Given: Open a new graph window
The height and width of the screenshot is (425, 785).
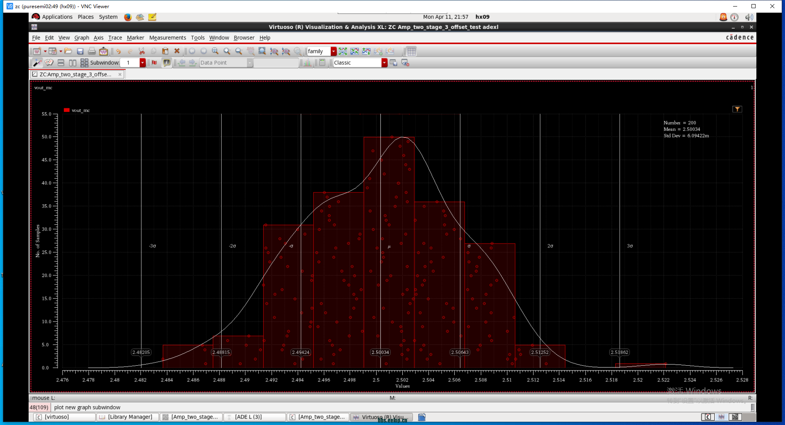Looking at the screenshot, I should point(37,51).
